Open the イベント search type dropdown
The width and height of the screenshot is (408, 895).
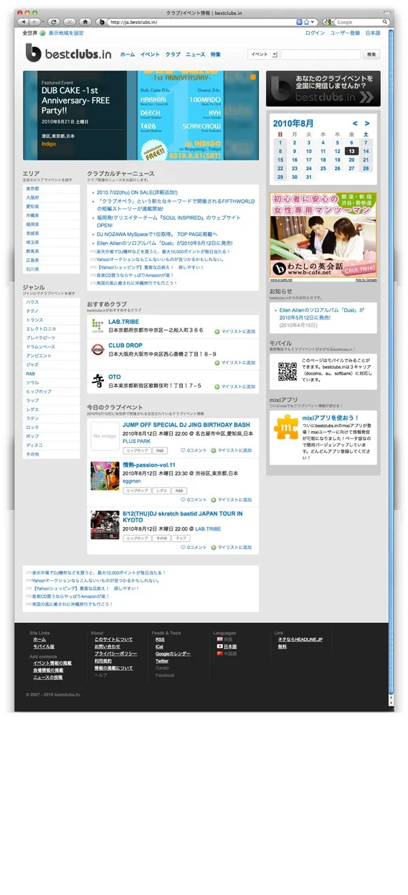(x=263, y=54)
